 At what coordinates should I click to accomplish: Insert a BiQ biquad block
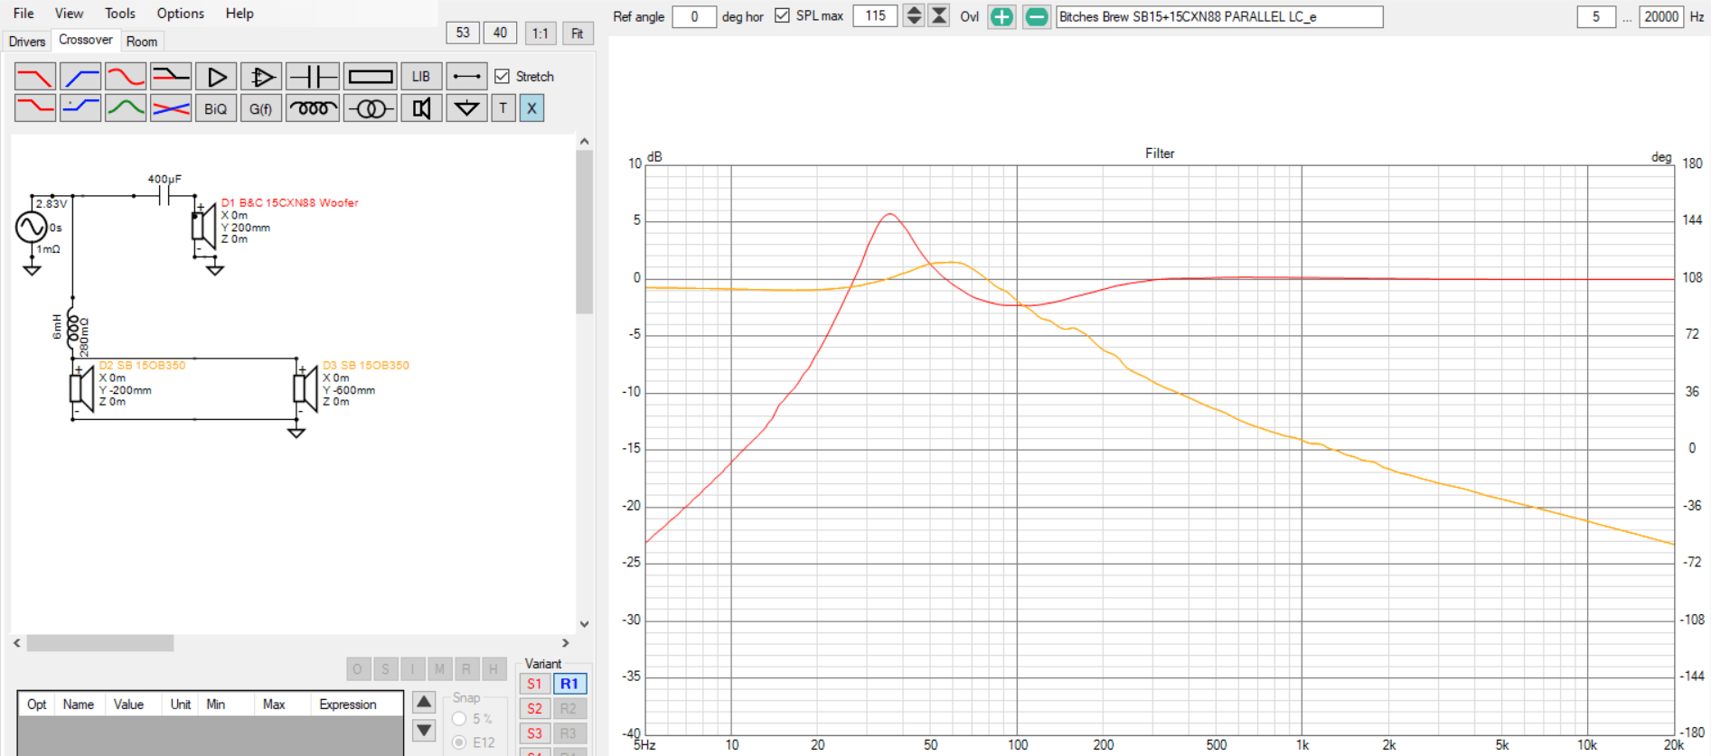coord(216,108)
